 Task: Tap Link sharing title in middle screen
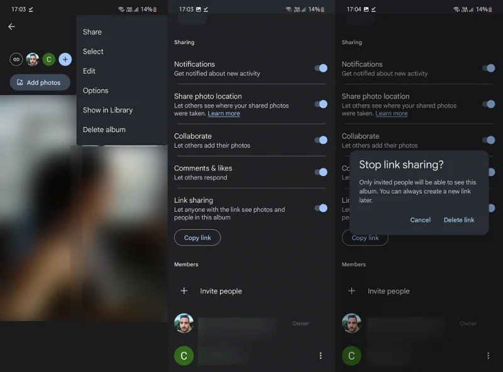(194, 200)
